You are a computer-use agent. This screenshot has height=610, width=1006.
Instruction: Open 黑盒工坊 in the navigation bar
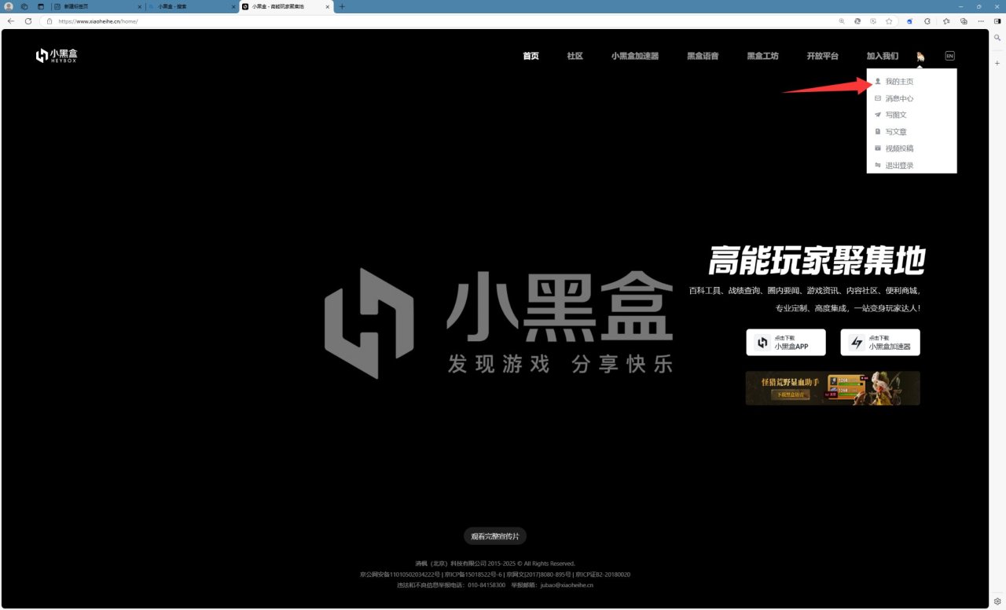[762, 57]
